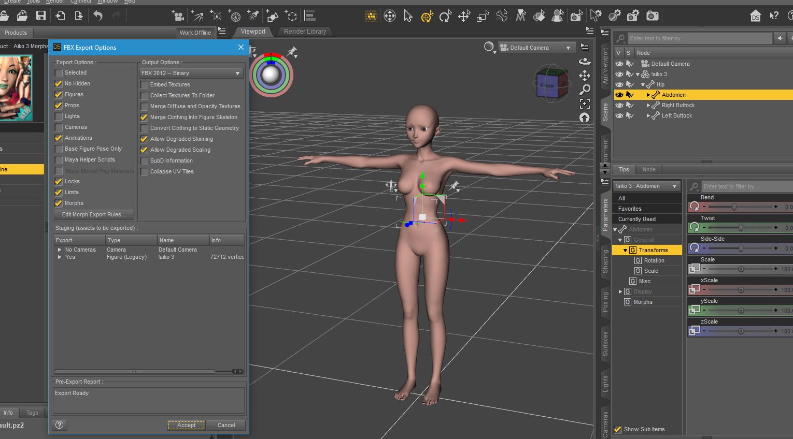Click the viewport frame selection icon

(585, 104)
